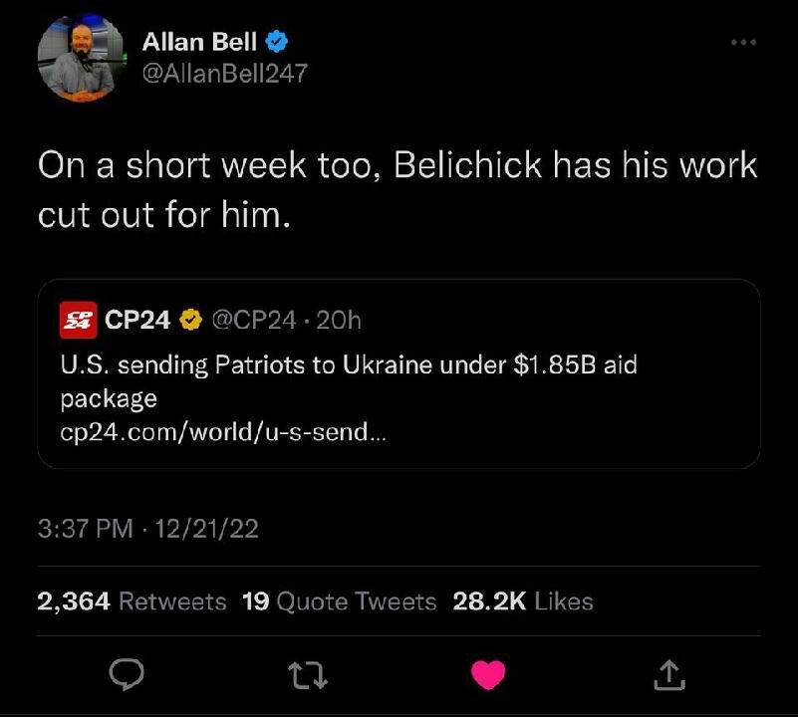Show the 28.2K Likes list
The height and width of the screenshot is (717, 798).
tap(523, 601)
